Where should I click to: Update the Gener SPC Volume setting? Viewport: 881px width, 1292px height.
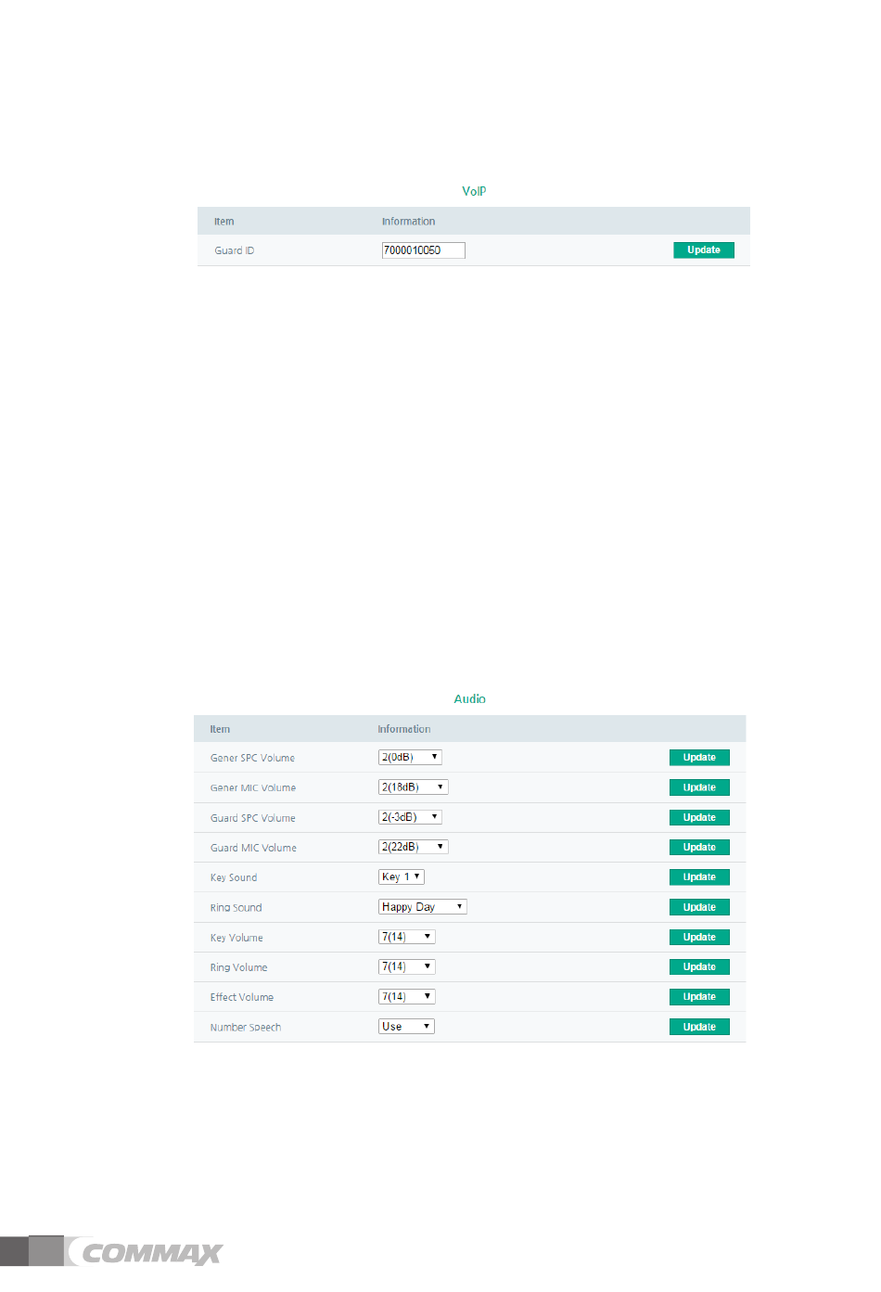coord(699,758)
